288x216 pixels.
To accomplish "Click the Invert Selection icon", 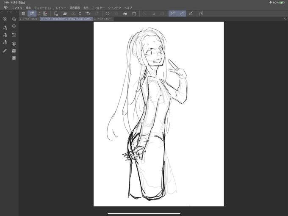I will coord(153,14).
